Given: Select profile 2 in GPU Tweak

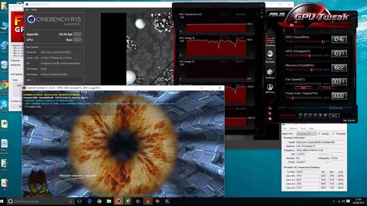Looking at the screenshot, I should click(306, 116).
